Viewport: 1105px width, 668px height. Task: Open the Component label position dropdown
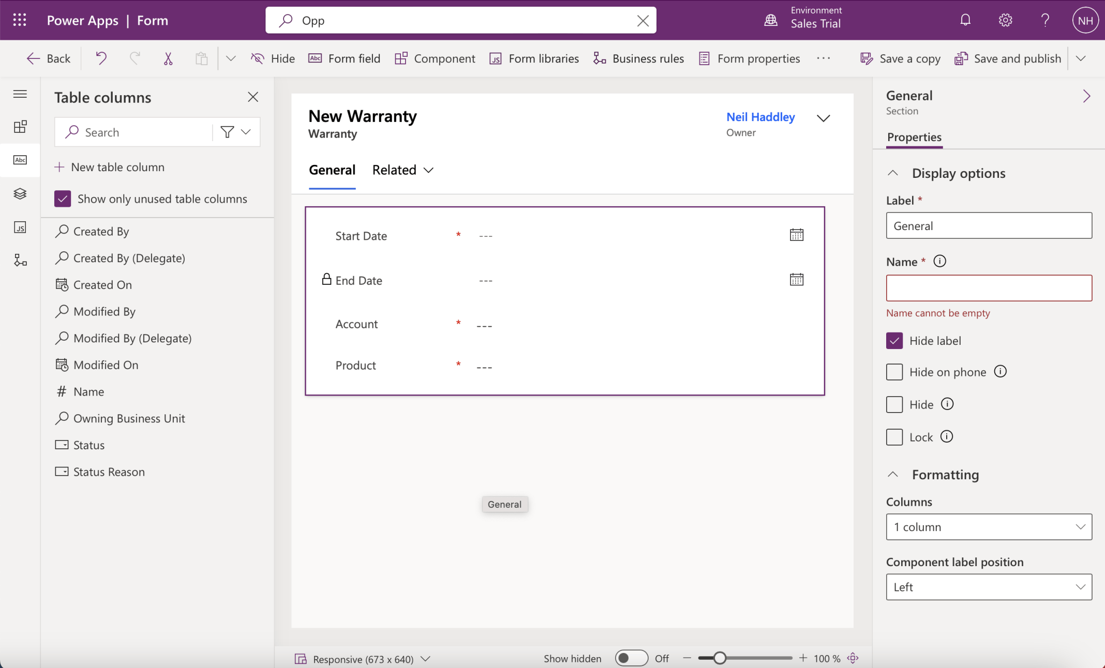point(988,587)
